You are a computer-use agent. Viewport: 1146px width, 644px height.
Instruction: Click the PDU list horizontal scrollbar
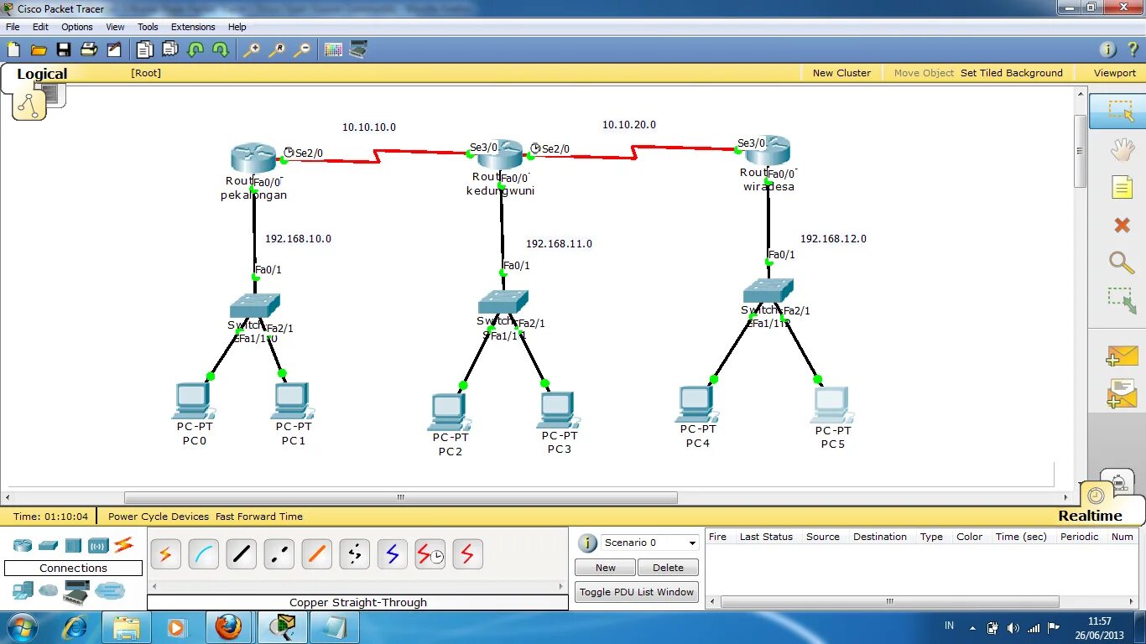[889, 601]
